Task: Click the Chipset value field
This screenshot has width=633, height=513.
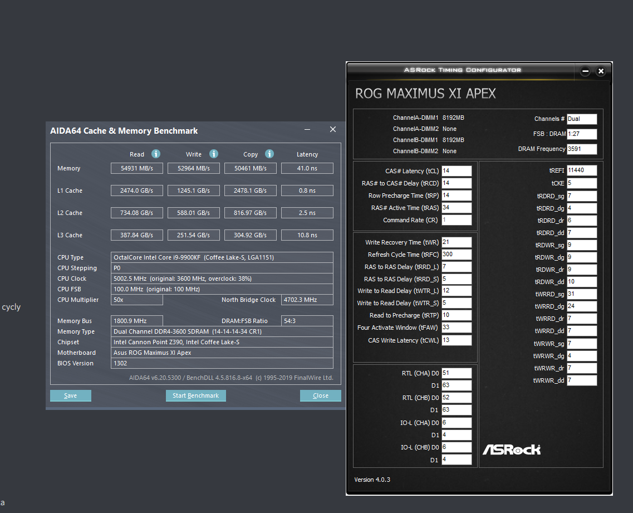Action: pyautogui.click(x=222, y=342)
